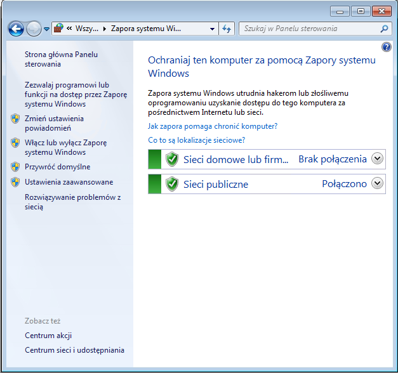Click shield icon beside 'Włącz lub wyłącz Zaporę'

pos(15,143)
